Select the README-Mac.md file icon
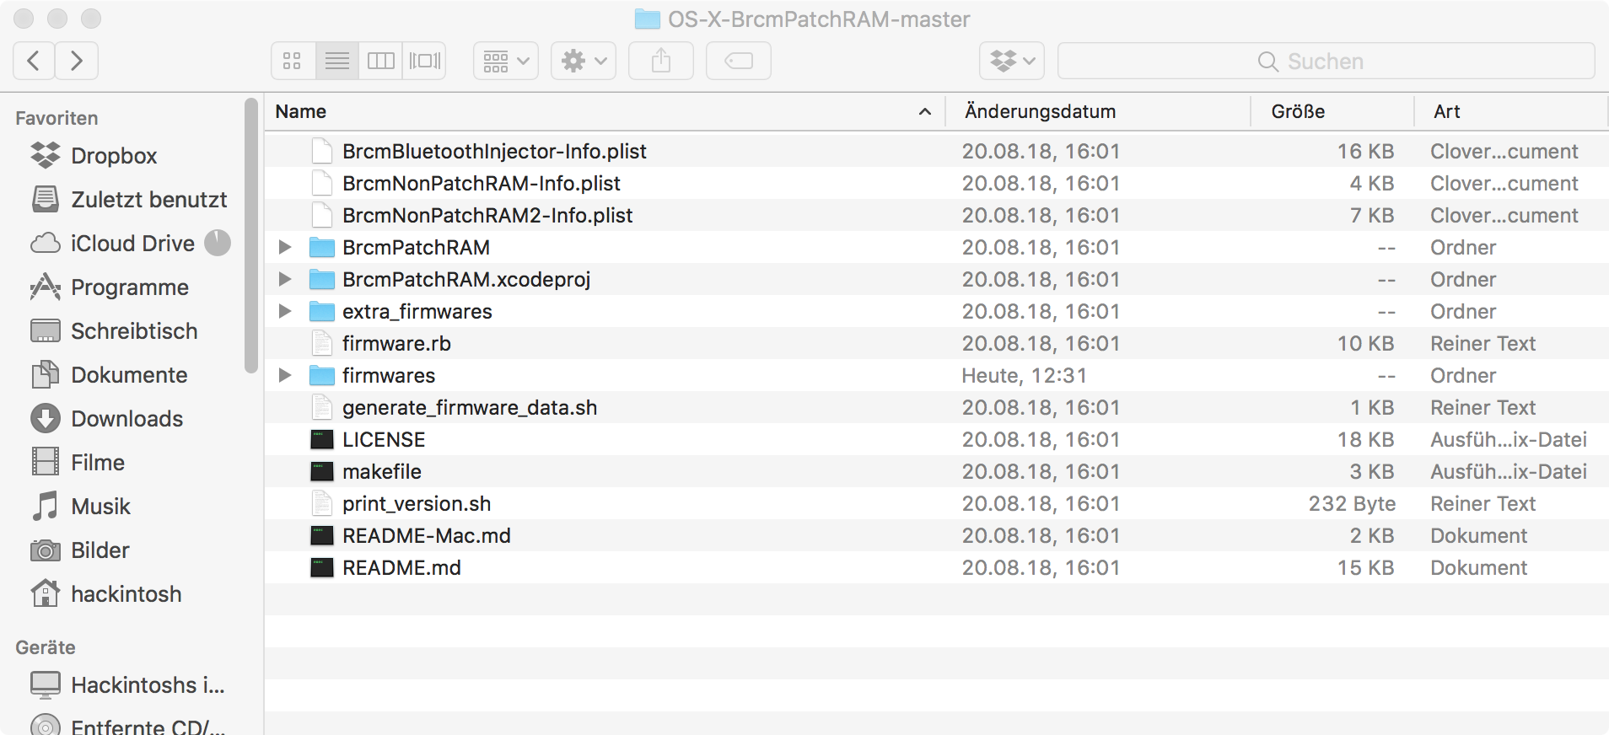 tap(321, 535)
